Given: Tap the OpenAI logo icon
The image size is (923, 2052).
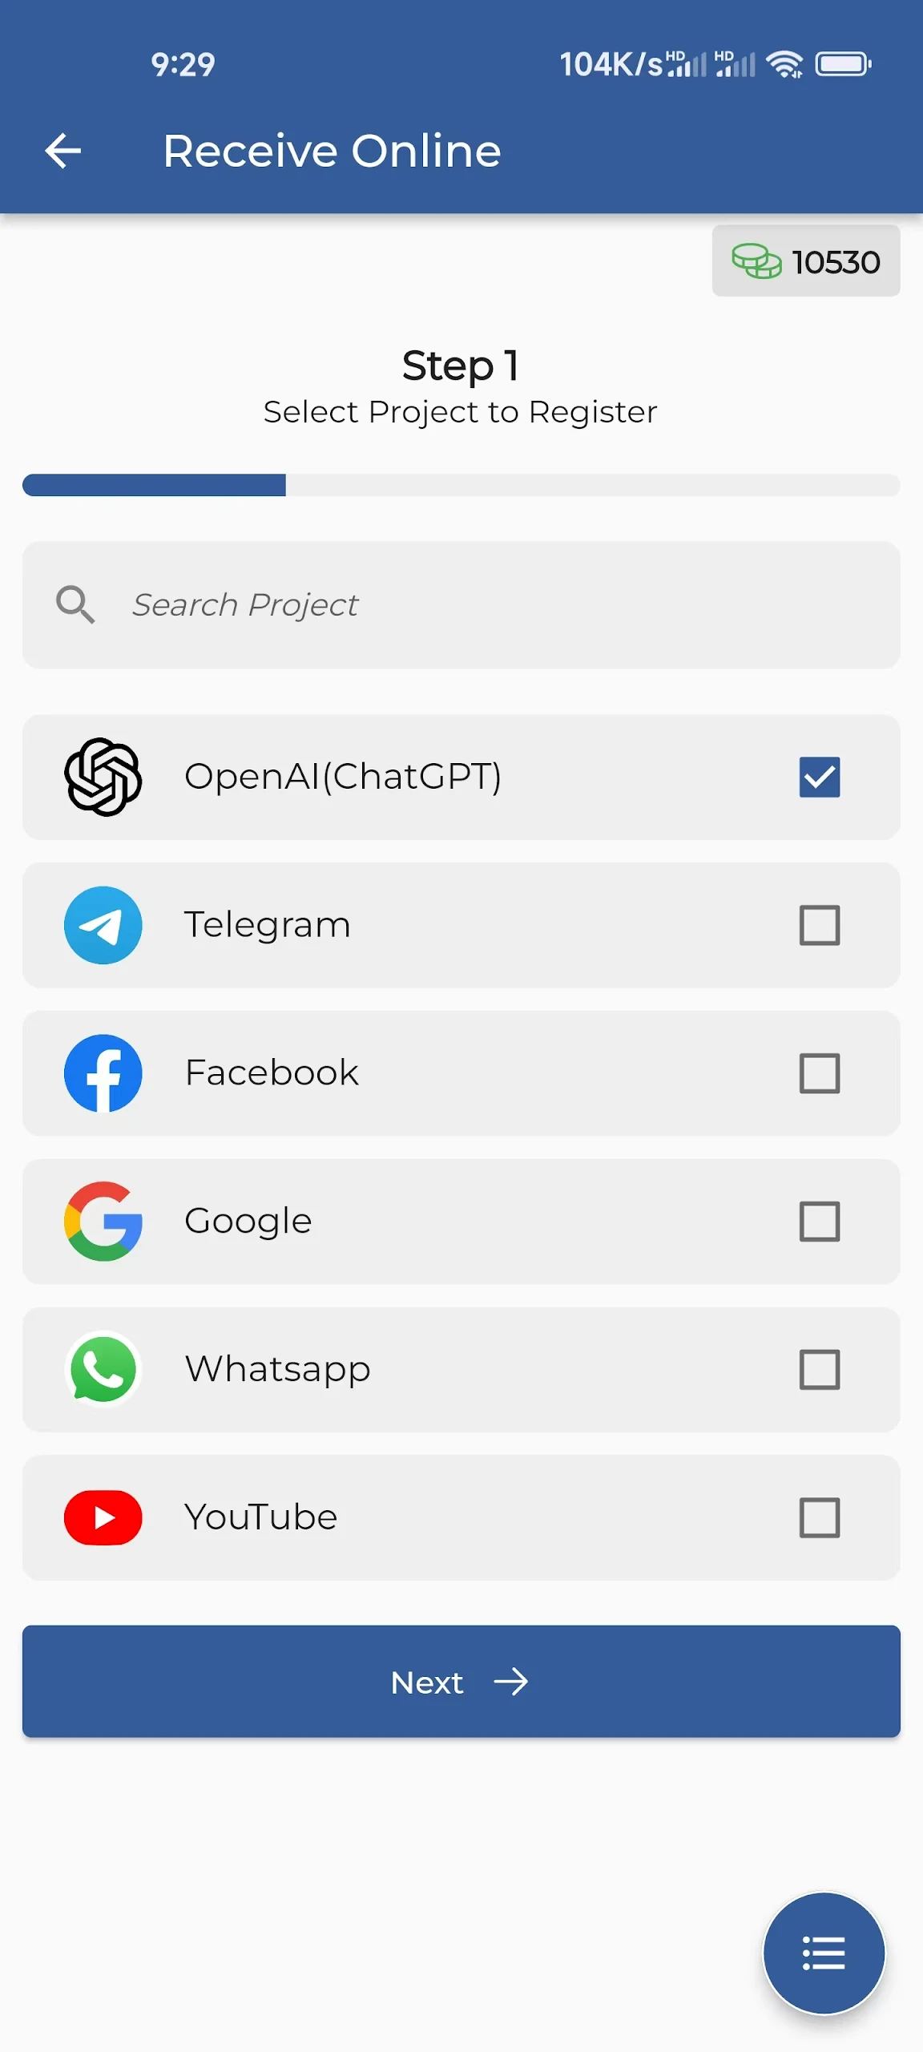Looking at the screenshot, I should coord(103,777).
